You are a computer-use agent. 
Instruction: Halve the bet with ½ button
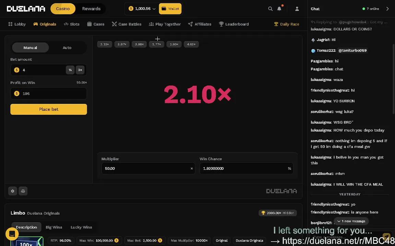[70, 70]
